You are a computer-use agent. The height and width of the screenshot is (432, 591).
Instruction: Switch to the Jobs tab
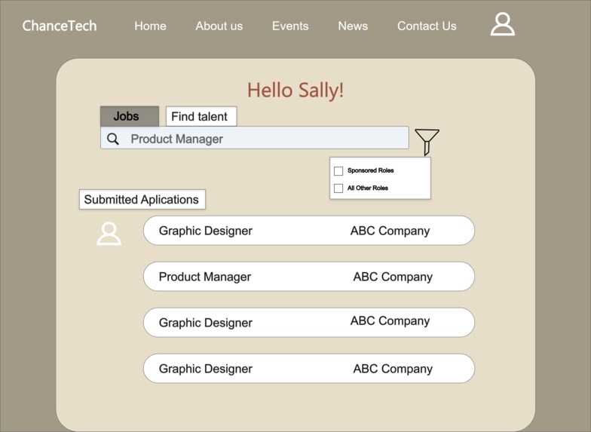(130, 116)
